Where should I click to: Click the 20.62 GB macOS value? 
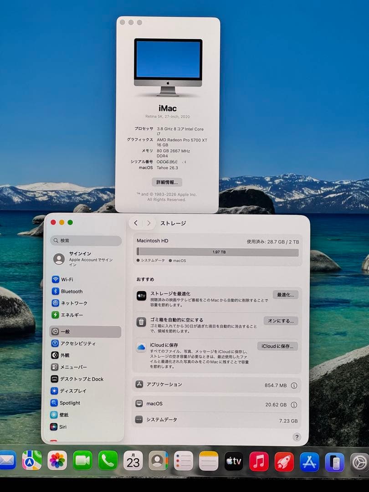point(276,405)
